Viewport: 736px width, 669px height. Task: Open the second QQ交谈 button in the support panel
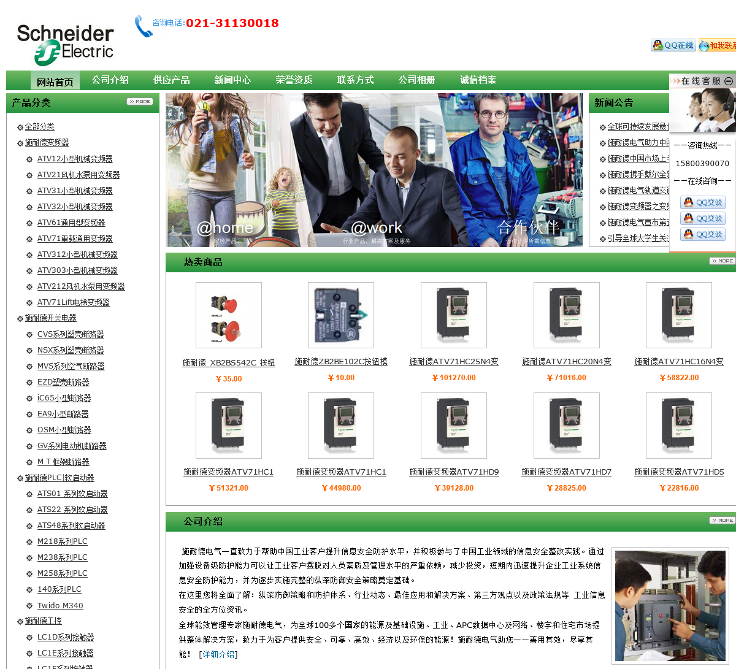703,218
